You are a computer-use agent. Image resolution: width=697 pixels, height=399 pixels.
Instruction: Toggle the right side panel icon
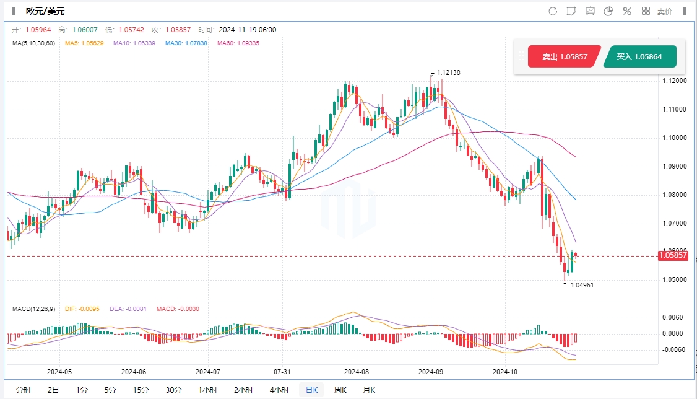(x=682, y=11)
